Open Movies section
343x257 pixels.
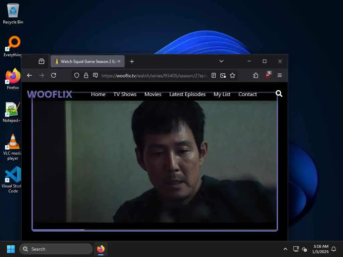tap(153, 94)
